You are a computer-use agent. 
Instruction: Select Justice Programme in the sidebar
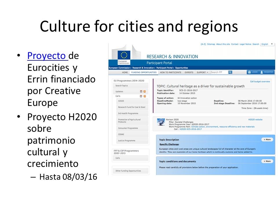(x=132, y=140)
